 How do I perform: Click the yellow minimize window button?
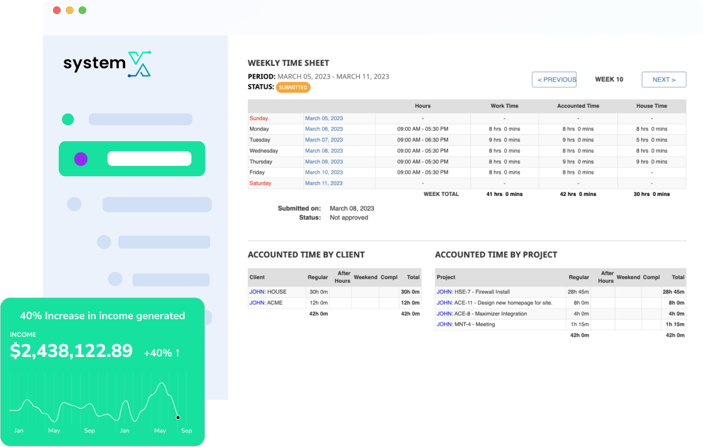point(70,10)
